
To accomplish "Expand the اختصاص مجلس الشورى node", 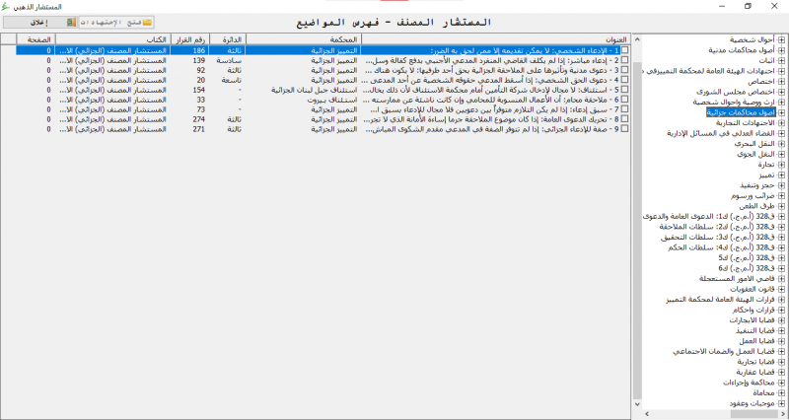I will [x=781, y=92].
